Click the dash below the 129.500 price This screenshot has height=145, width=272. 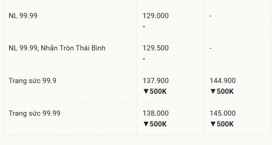(144, 59)
